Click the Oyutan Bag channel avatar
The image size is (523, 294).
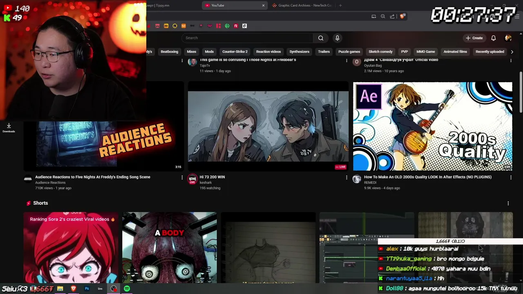[357, 62]
